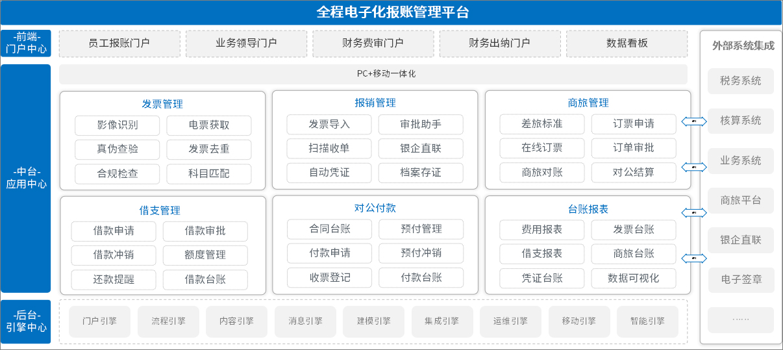Click the double arrow beside 商旅台账
Viewport: 783px width, 350px height.
(x=694, y=258)
